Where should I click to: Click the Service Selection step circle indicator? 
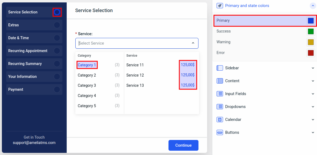tap(57, 12)
